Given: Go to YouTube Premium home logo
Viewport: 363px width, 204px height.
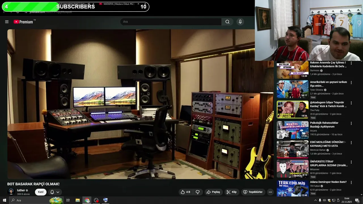Looking at the screenshot, I should coord(24,22).
